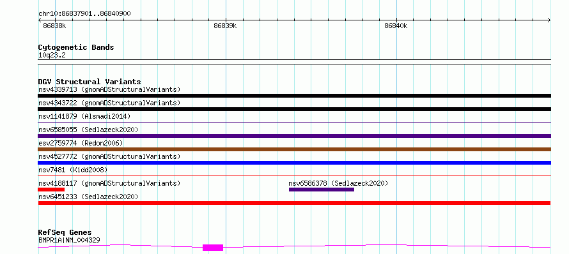Open the nsv4527772 gnomAD variant label
This screenshot has width=569, height=254.
[109, 156]
